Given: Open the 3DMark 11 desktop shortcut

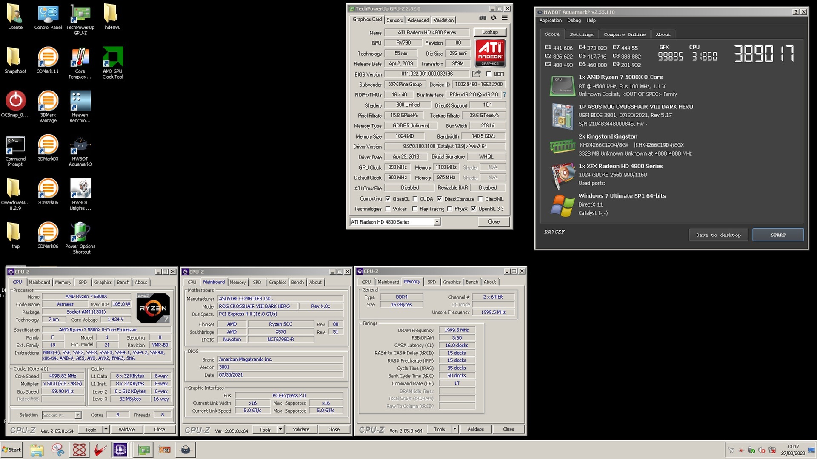Looking at the screenshot, I should click(x=48, y=60).
